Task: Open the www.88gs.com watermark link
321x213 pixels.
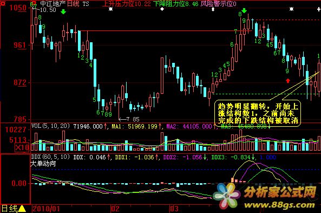Action: click(279, 205)
